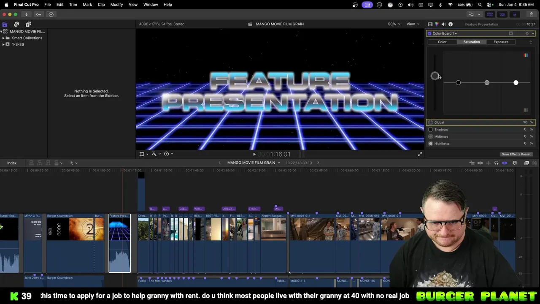Open the viewer View dropdown
The image size is (540, 304).
coord(413,24)
